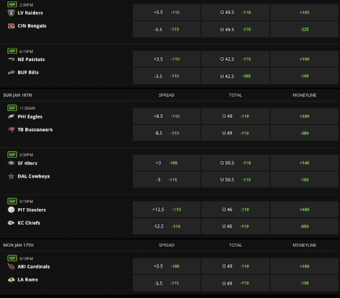Click the CIN Bengals team logo
Viewport: 340px width, 298px height.
coord(11,26)
